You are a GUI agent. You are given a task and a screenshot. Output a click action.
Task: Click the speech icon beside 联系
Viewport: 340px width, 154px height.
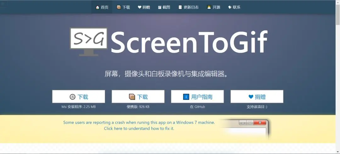(230, 7)
